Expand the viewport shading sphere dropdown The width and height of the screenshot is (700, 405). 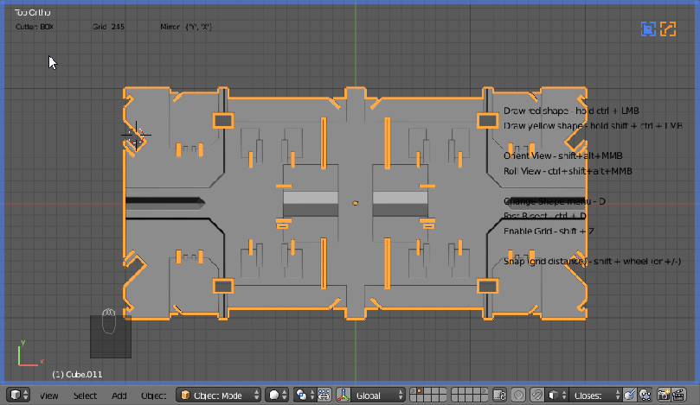[x=276, y=395]
